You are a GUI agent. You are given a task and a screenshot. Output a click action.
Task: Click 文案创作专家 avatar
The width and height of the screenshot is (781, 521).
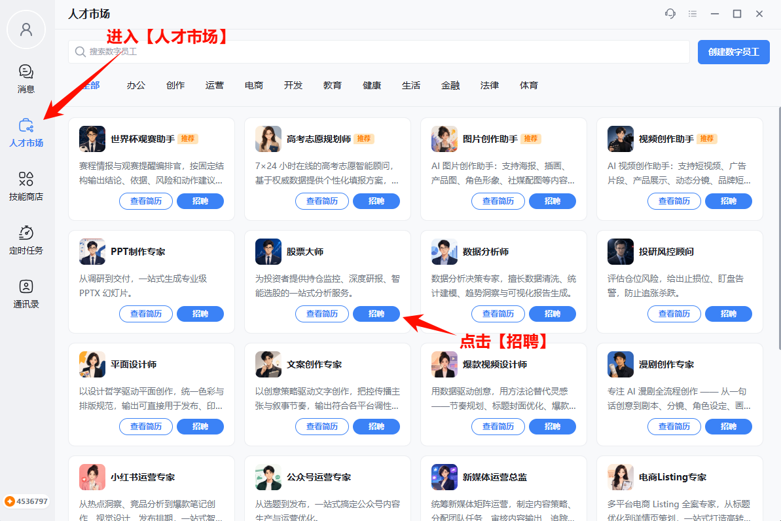(268, 364)
